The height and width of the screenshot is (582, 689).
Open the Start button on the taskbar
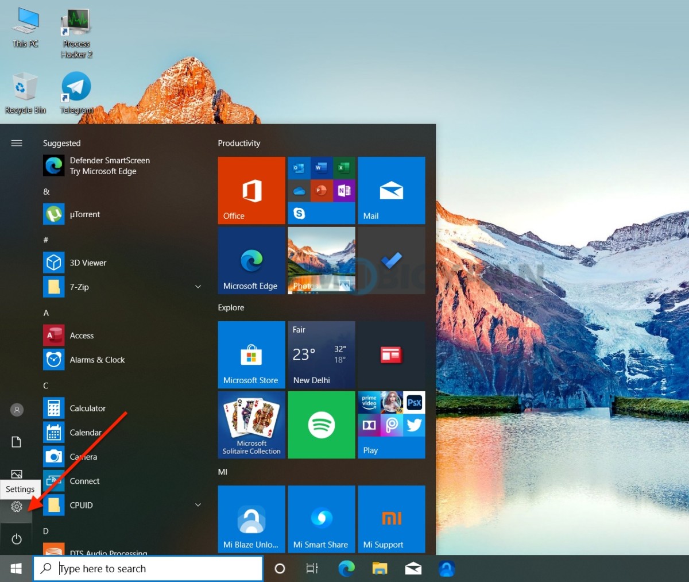coord(16,568)
